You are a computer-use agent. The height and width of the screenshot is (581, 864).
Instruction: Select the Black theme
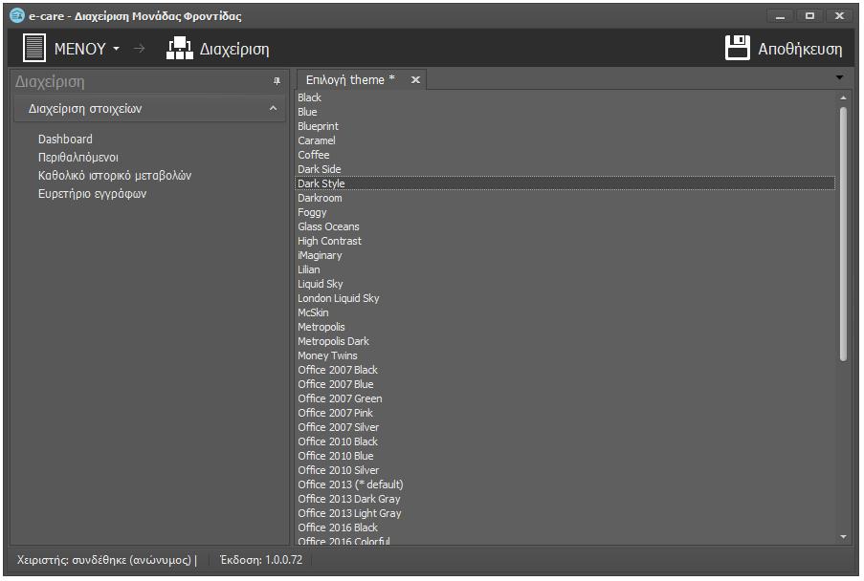click(565, 97)
